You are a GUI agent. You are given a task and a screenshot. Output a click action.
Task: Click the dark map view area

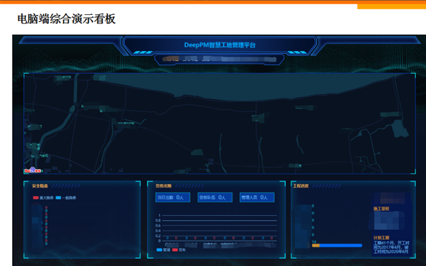coord(220,123)
